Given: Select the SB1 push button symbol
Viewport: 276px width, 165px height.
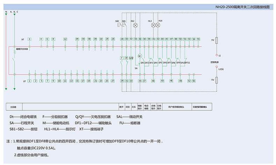Looking at the screenshot, I should point(124,25).
